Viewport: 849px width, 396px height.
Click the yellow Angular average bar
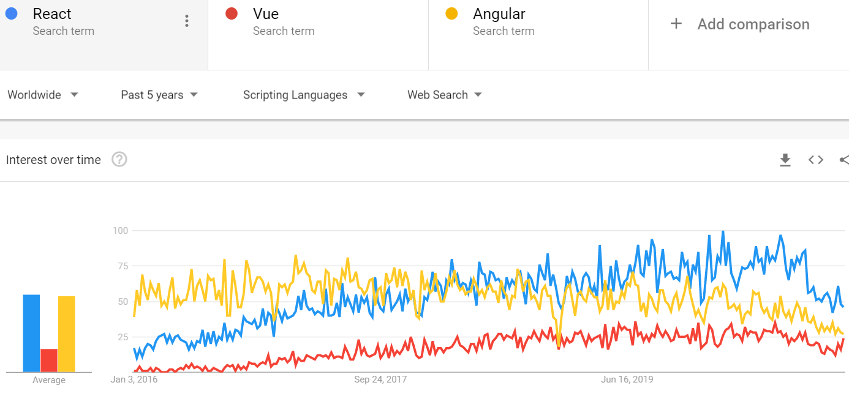coord(67,334)
